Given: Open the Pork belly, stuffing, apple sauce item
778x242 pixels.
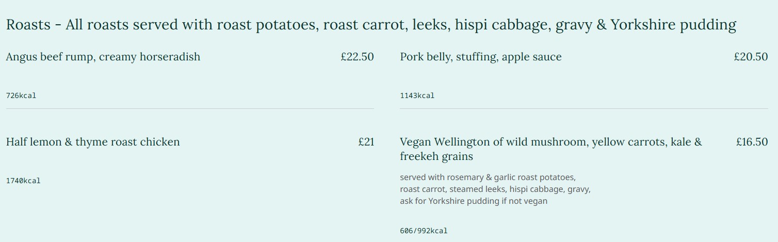Looking at the screenshot, I should [x=480, y=57].
